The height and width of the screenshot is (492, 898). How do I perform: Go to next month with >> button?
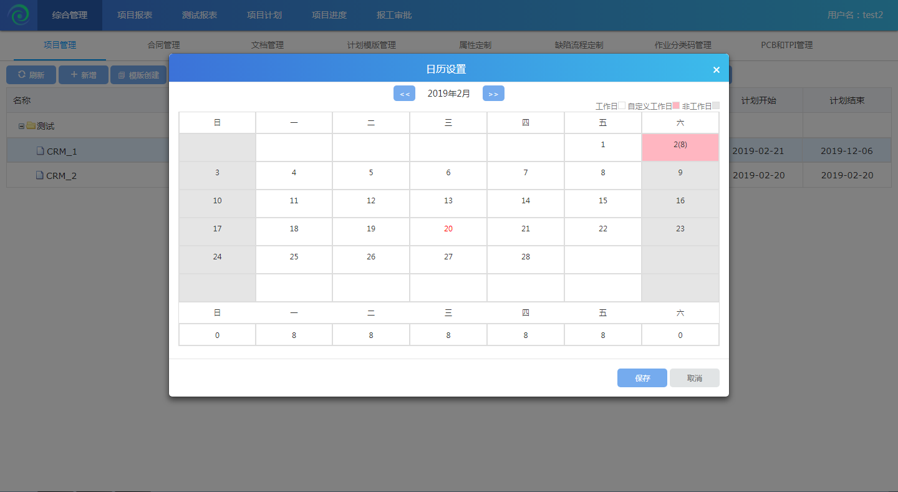click(493, 94)
